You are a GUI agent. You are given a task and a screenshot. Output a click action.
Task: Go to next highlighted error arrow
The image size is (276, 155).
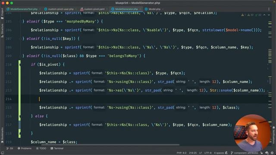tap(269, 15)
